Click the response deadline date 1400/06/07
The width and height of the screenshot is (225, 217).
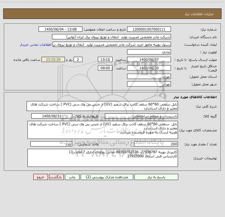(x=149, y=60)
